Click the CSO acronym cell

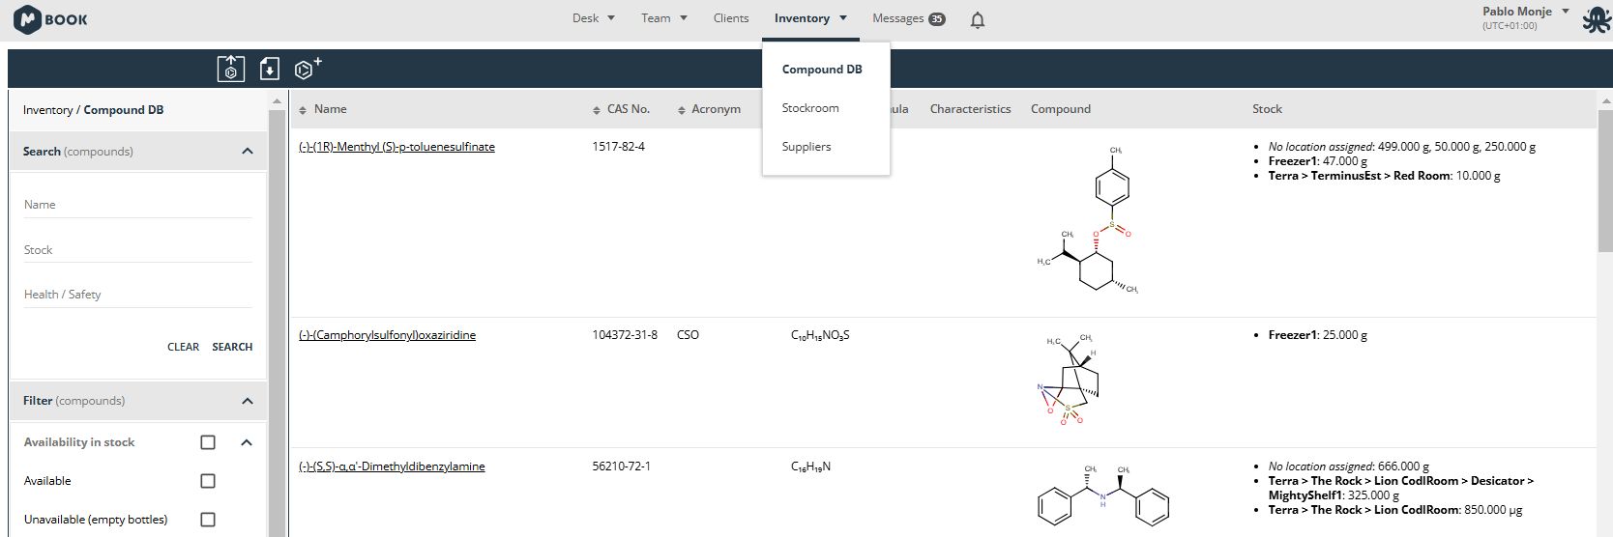tap(688, 335)
